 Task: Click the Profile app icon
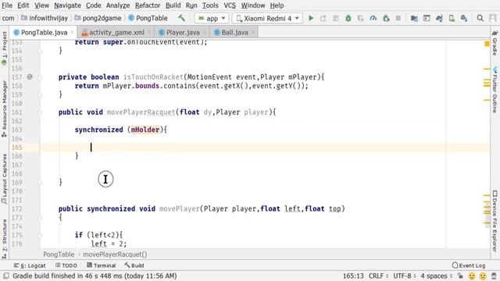[x=373, y=18]
